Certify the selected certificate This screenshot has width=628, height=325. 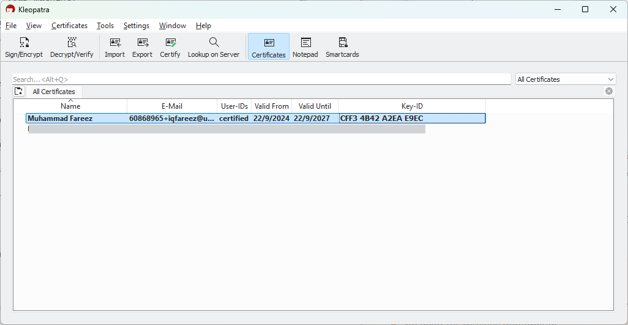point(170,47)
